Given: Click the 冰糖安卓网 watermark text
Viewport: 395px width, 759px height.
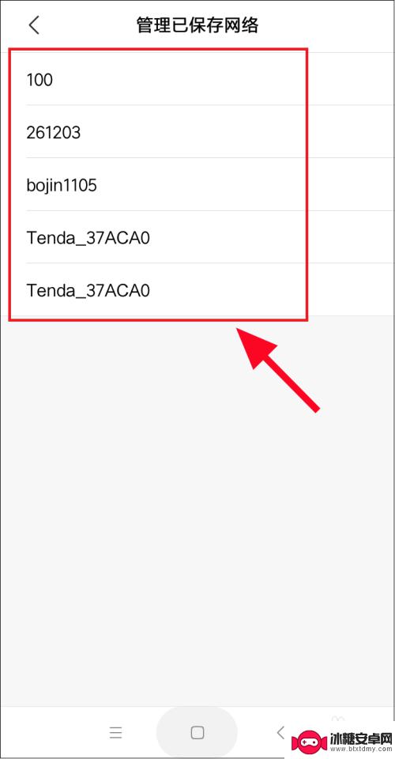Looking at the screenshot, I should 359,737.
